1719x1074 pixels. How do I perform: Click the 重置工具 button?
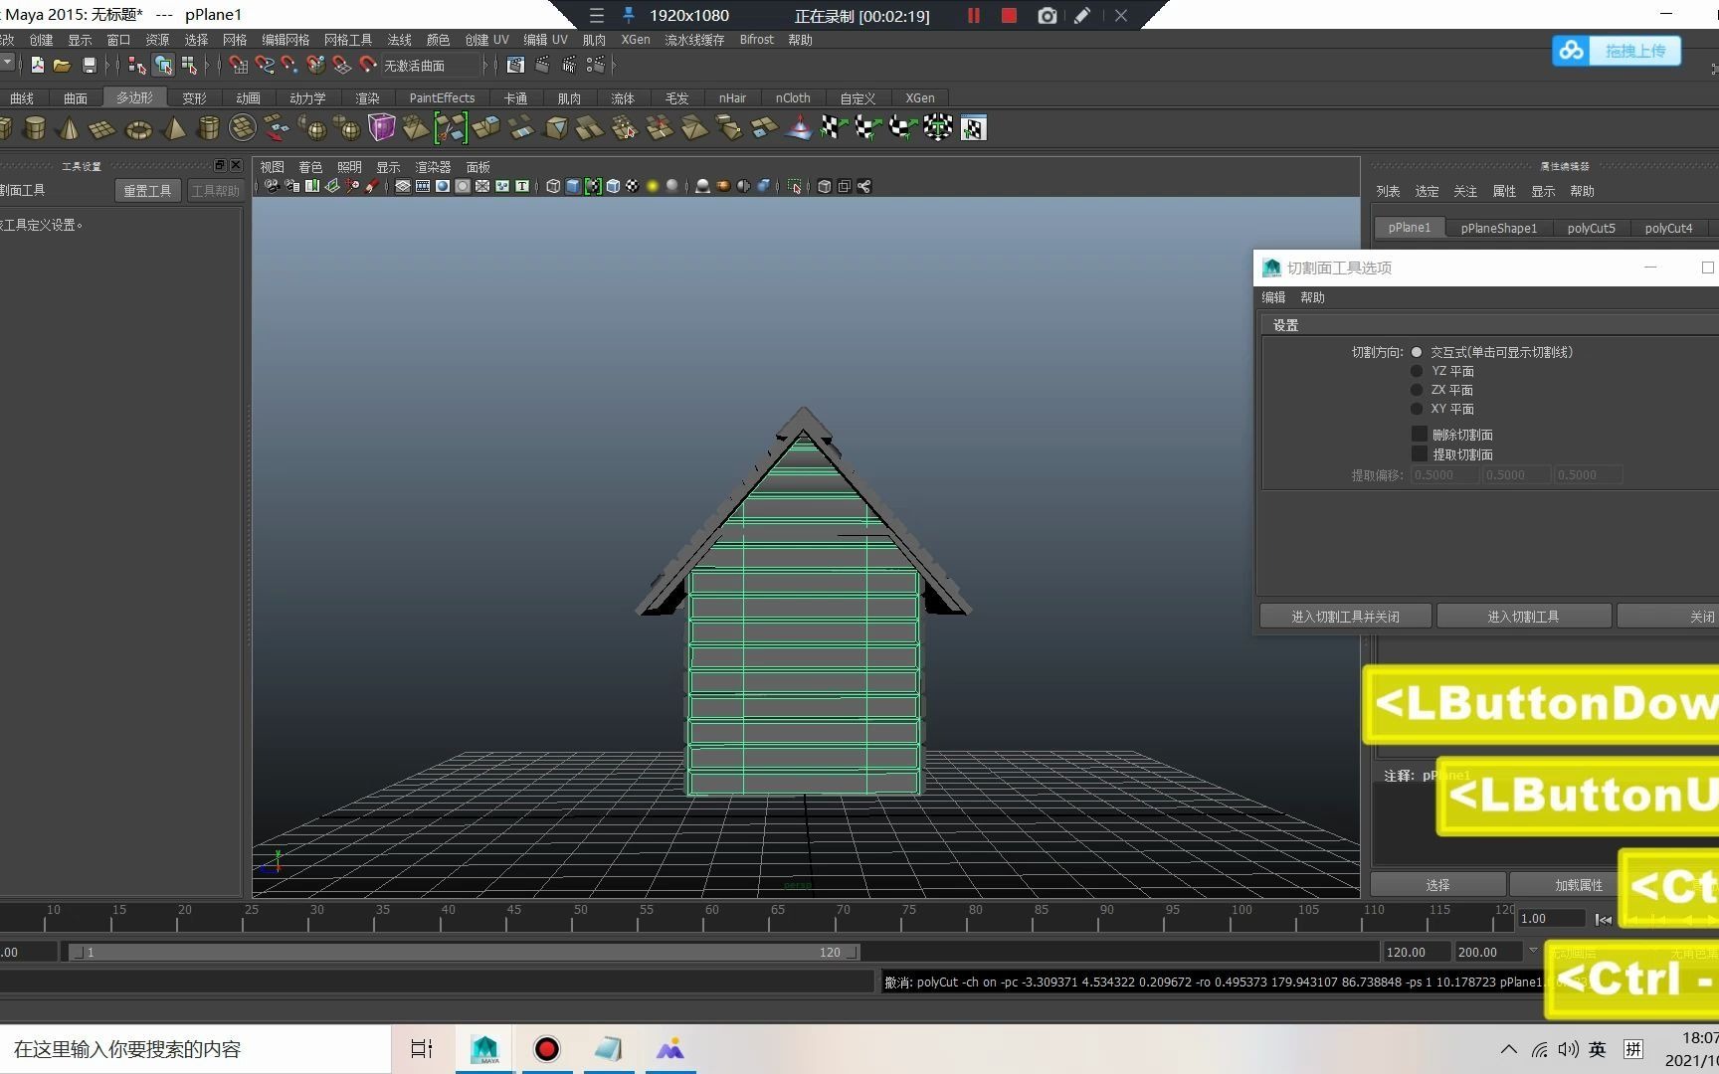coord(147,190)
